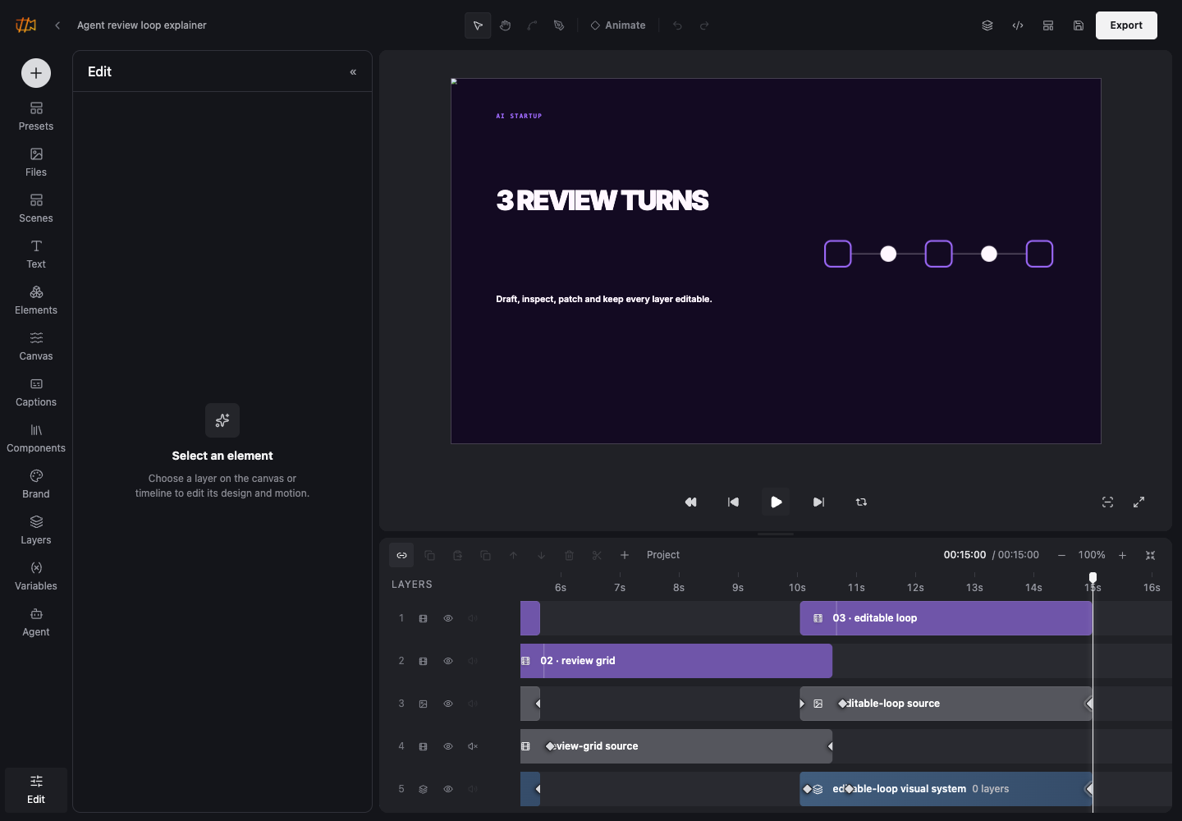The height and width of the screenshot is (821, 1182).
Task: Open the Elements sidebar panel
Action: point(36,300)
